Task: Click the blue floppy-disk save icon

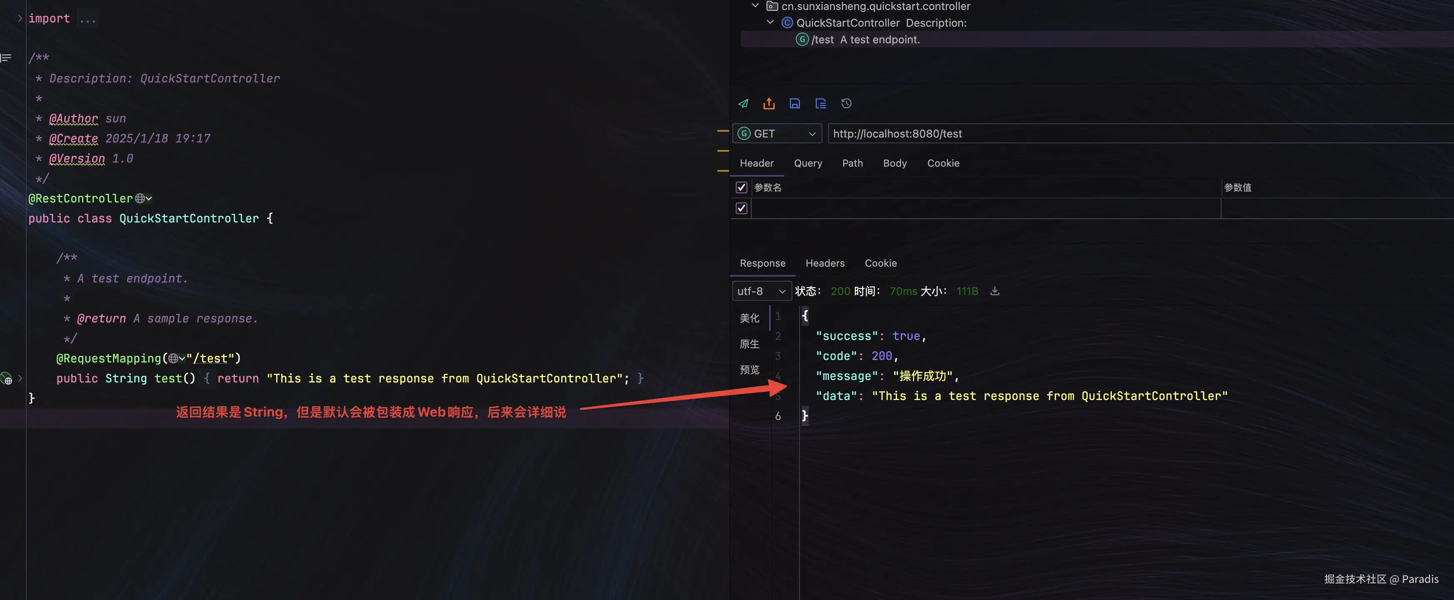Action: coord(795,103)
